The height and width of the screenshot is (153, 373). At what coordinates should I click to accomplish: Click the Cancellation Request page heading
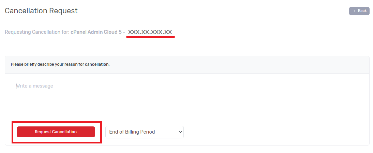pyautogui.click(x=41, y=11)
